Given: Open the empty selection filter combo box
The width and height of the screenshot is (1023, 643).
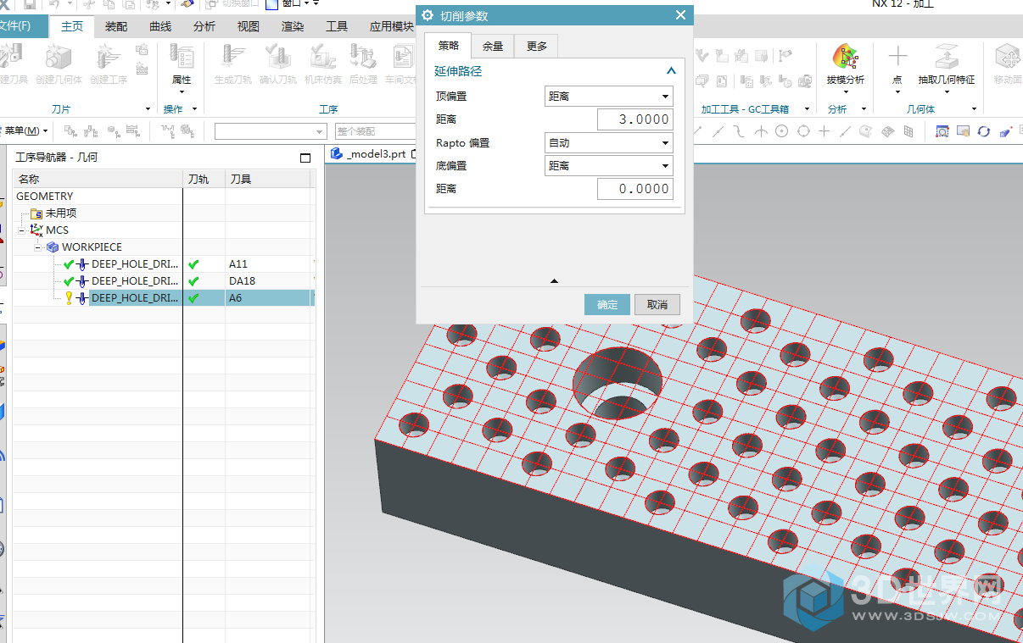Looking at the screenshot, I should (271, 131).
